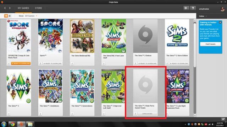
Task: Open Google Chrome from the taskbar
Action: click(x=12, y=124)
